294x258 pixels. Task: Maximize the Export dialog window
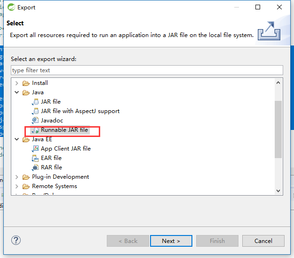pos(258,7)
